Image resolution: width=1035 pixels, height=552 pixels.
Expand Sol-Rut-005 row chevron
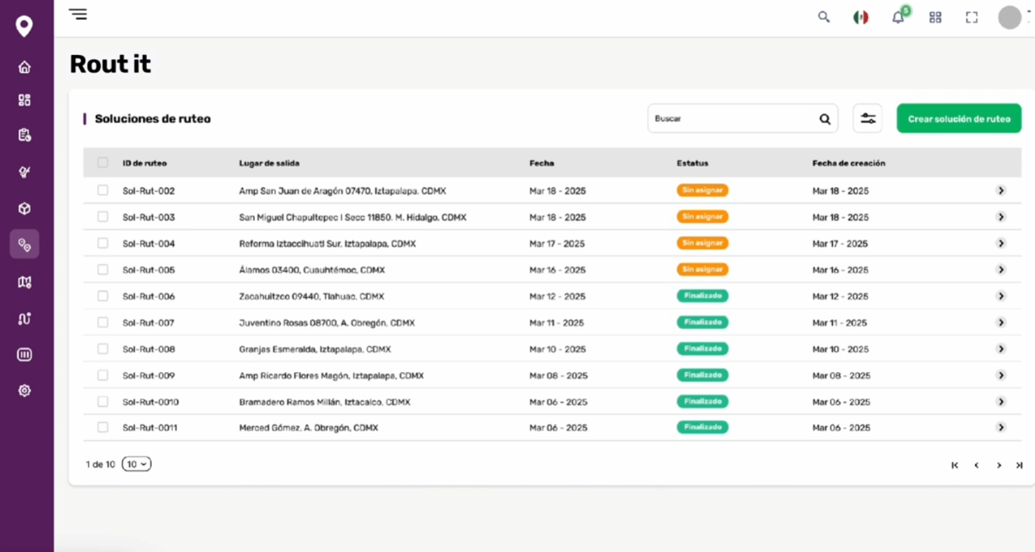click(1001, 270)
